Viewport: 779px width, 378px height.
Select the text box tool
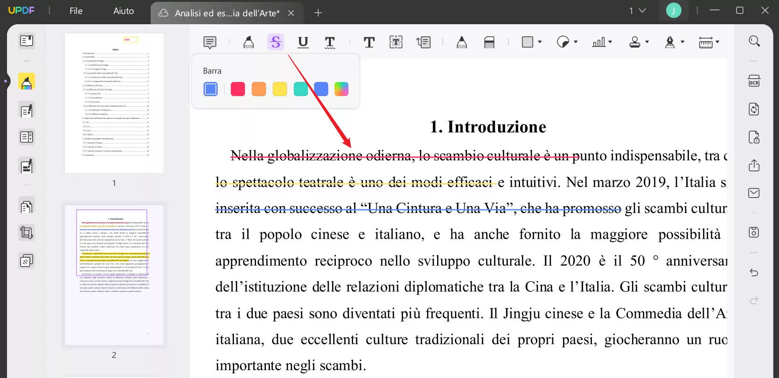point(396,42)
